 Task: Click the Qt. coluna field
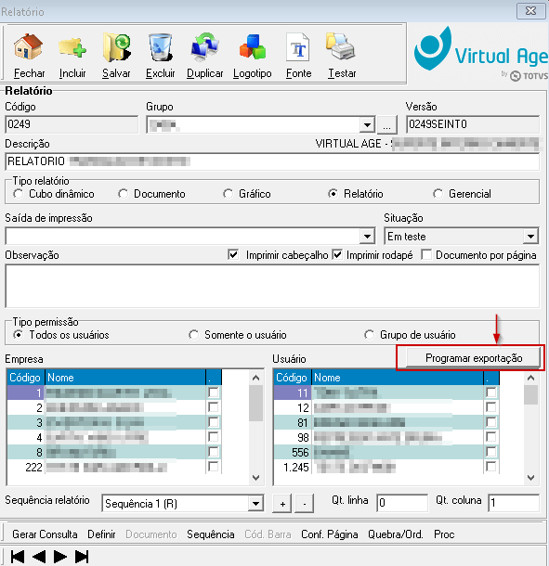pos(514,503)
